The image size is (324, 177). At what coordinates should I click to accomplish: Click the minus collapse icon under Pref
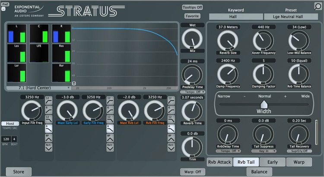click(x=3, y=9)
